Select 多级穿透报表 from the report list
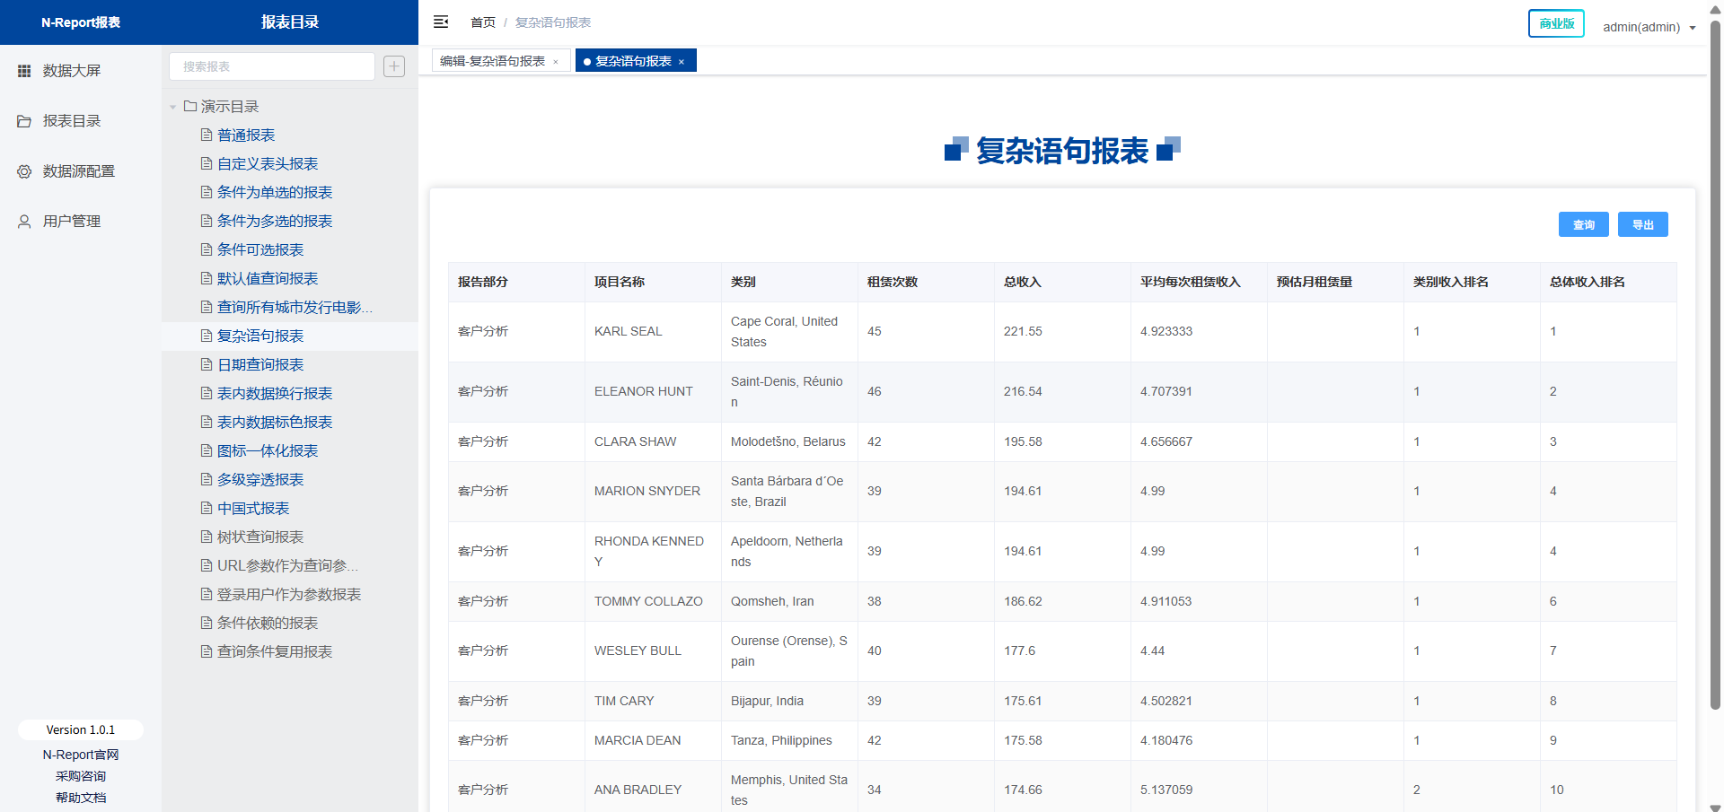The width and height of the screenshot is (1724, 812). tap(260, 480)
